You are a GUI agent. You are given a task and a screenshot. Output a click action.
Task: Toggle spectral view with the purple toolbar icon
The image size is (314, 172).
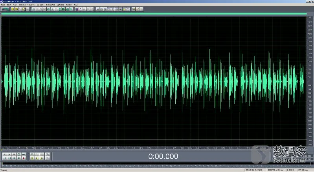[x=77, y=9]
